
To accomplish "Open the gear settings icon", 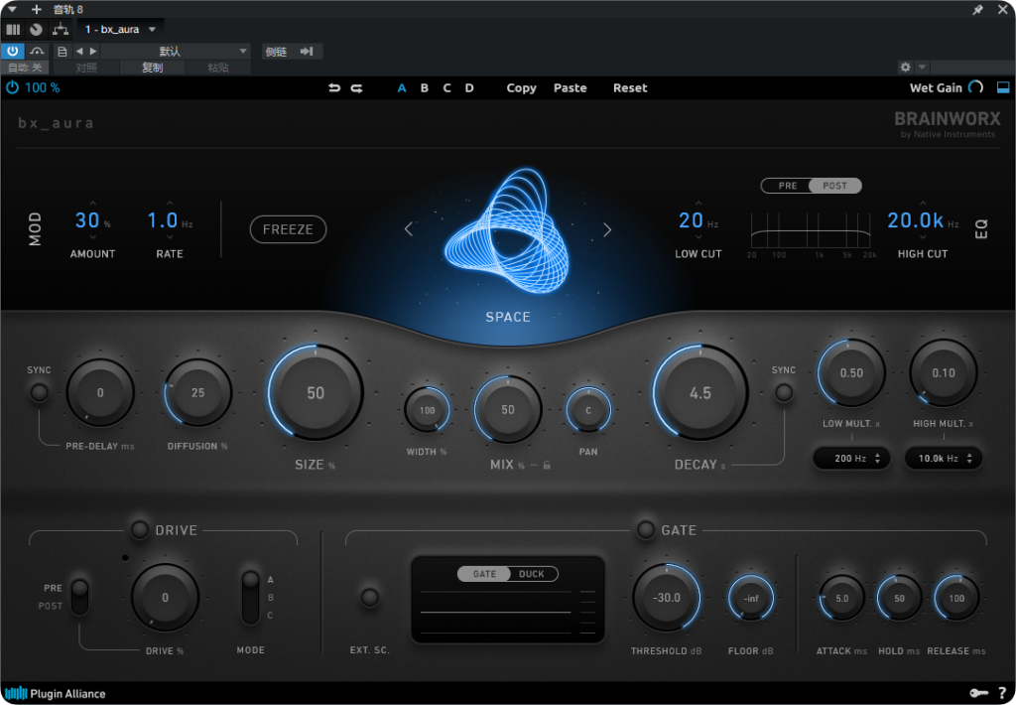I will tap(905, 67).
